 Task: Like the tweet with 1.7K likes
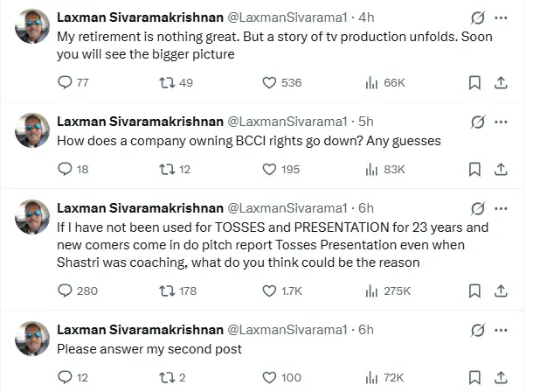(270, 290)
